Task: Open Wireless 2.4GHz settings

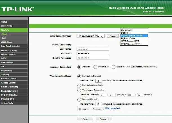Action: [14, 50]
